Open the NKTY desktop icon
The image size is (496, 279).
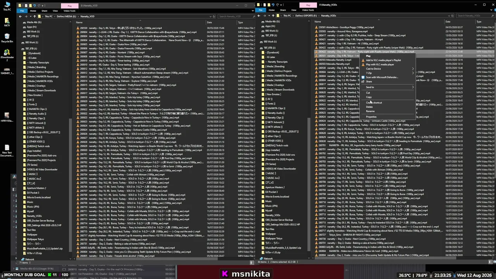[7, 21]
